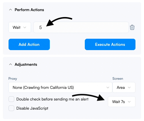This screenshot has width=144, height=121.
Task: Open the Wait action type dropdown
Action: click(x=20, y=27)
